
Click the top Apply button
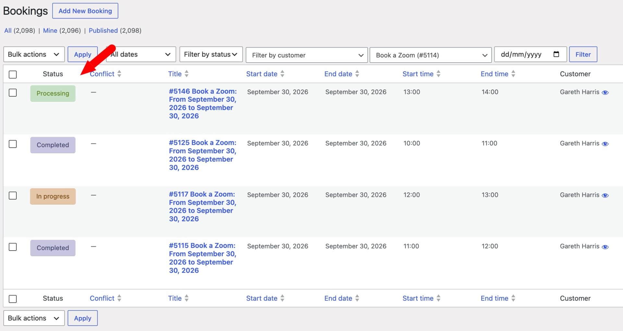coord(82,54)
